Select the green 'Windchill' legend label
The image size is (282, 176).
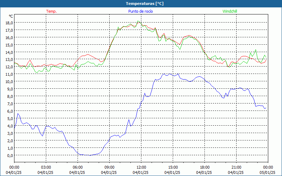[x=230, y=11]
